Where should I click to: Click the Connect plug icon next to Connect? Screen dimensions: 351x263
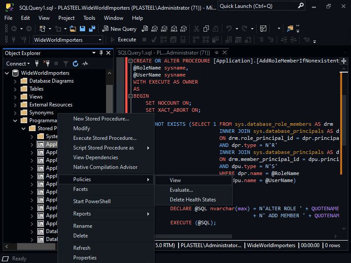(x=37, y=64)
